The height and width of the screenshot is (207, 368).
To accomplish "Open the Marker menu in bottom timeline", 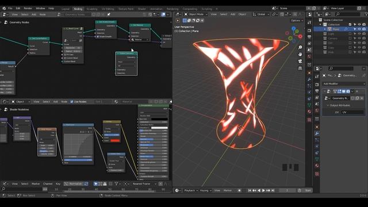I will [36, 184].
